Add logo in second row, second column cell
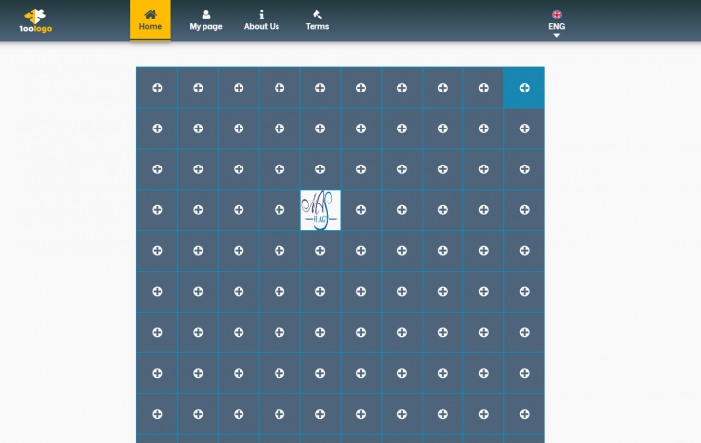The height and width of the screenshot is (443, 701). pos(198,129)
